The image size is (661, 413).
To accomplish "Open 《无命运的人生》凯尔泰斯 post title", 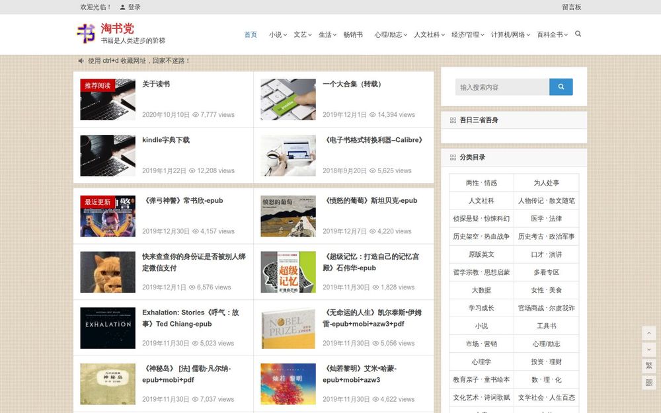I will 372,319.
